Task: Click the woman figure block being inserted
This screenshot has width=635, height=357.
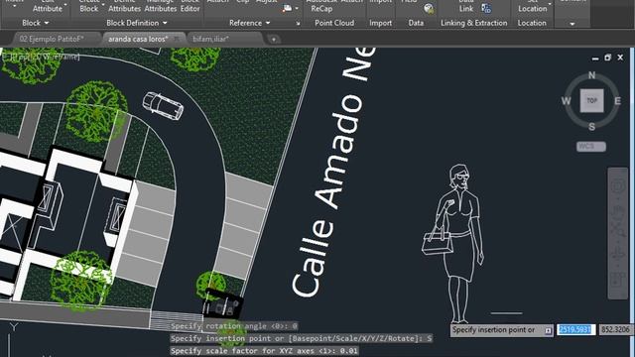Action: point(452,243)
